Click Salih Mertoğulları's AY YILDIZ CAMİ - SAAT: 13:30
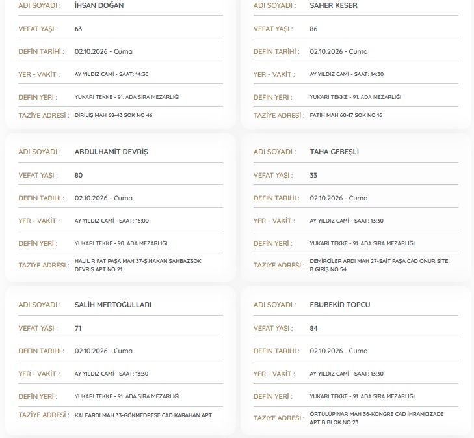The image size is (474, 438). [112, 374]
